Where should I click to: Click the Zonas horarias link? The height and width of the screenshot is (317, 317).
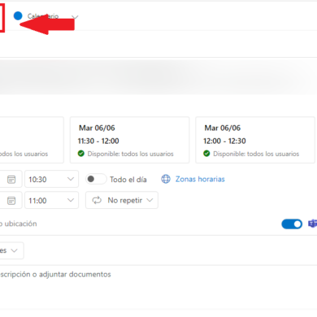tap(200, 179)
